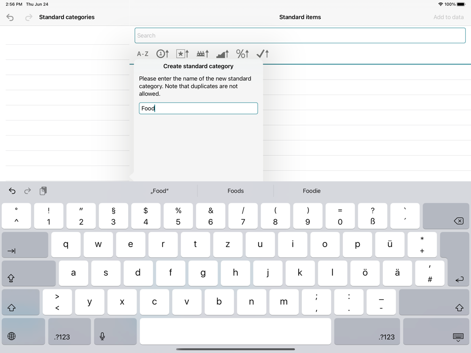The width and height of the screenshot is (471, 353).
Task: Start dictation with the microphone key
Action: (x=115, y=331)
